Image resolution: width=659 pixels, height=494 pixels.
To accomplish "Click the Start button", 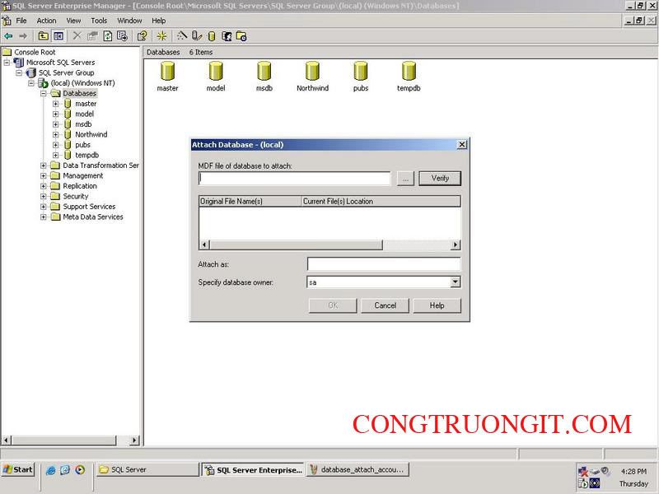I will (18, 469).
